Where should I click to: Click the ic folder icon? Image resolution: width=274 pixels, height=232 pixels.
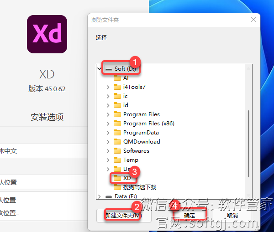[117, 96]
